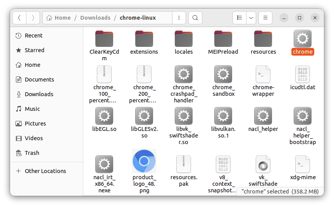The width and height of the screenshot is (334, 207).
Task: Navigate to Home in the path bar
Action: pos(59,18)
